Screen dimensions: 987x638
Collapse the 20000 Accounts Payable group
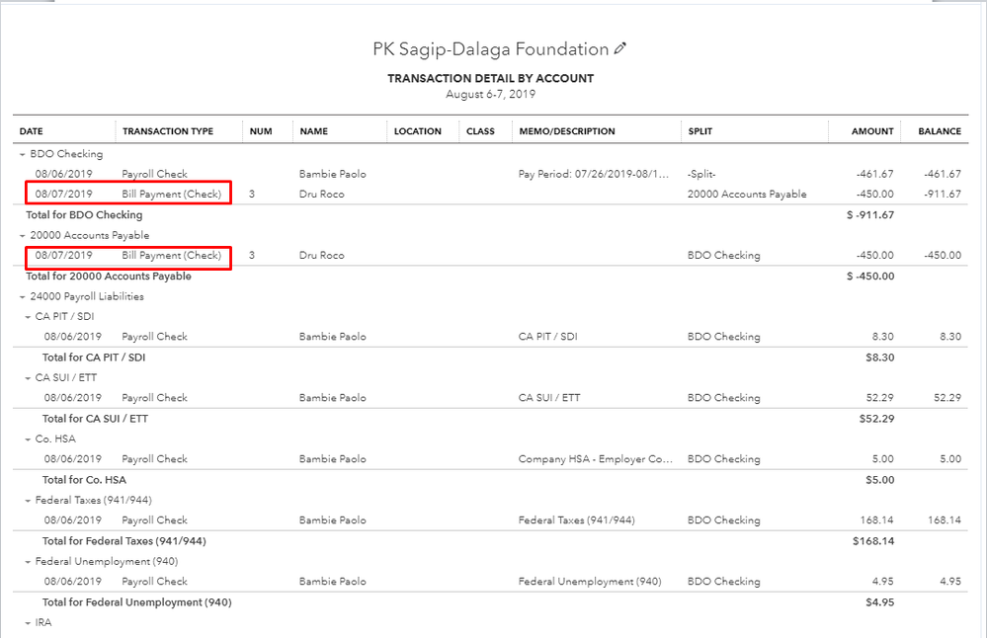(22, 235)
